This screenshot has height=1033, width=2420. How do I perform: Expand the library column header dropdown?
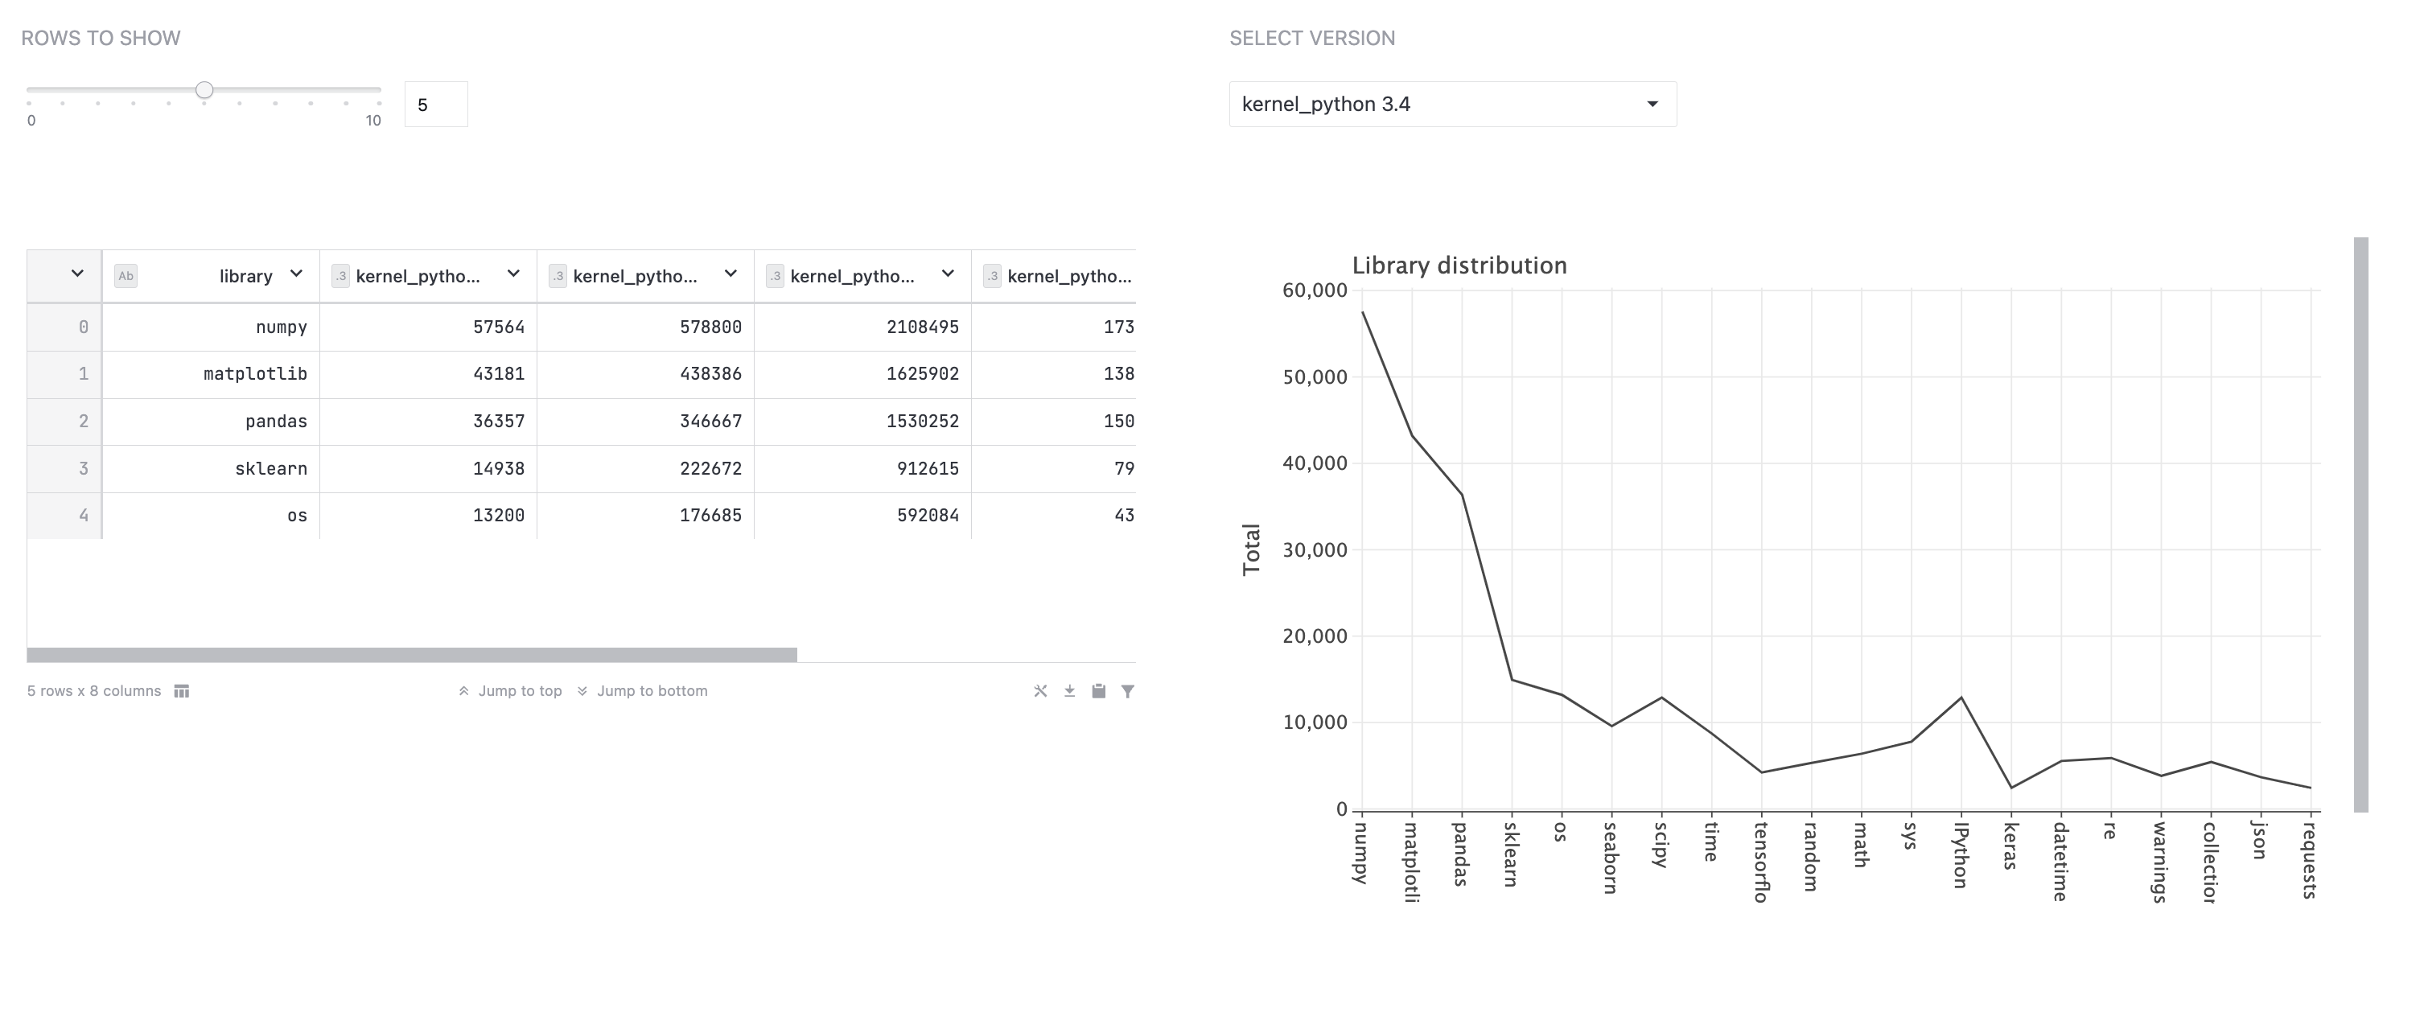296,275
